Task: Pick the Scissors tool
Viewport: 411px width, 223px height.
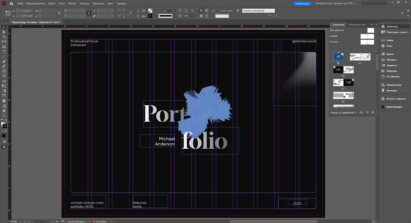Action: coord(4,81)
